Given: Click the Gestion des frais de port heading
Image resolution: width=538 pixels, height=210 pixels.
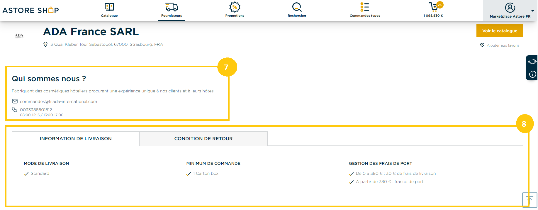Looking at the screenshot, I should point(380,163).
